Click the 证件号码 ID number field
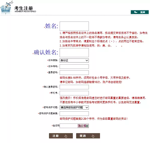This screenshot has width=150, height=143. [x=74, y=67]
